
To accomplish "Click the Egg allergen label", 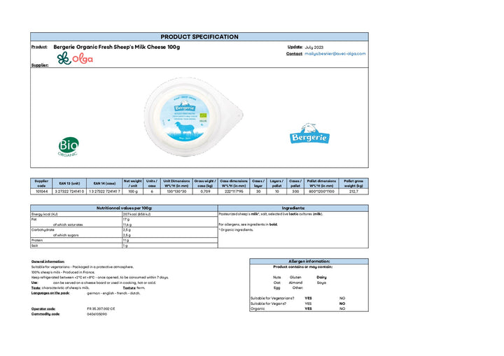I will coord(276,288).
